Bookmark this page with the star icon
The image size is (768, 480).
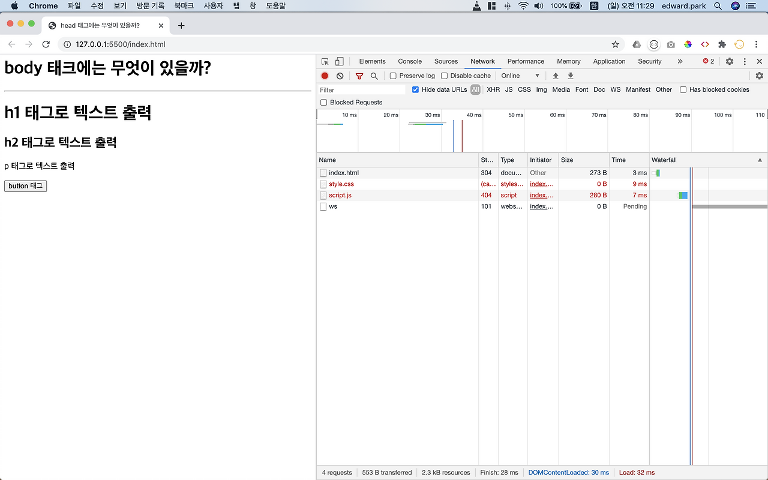click(x=615, y=44)
